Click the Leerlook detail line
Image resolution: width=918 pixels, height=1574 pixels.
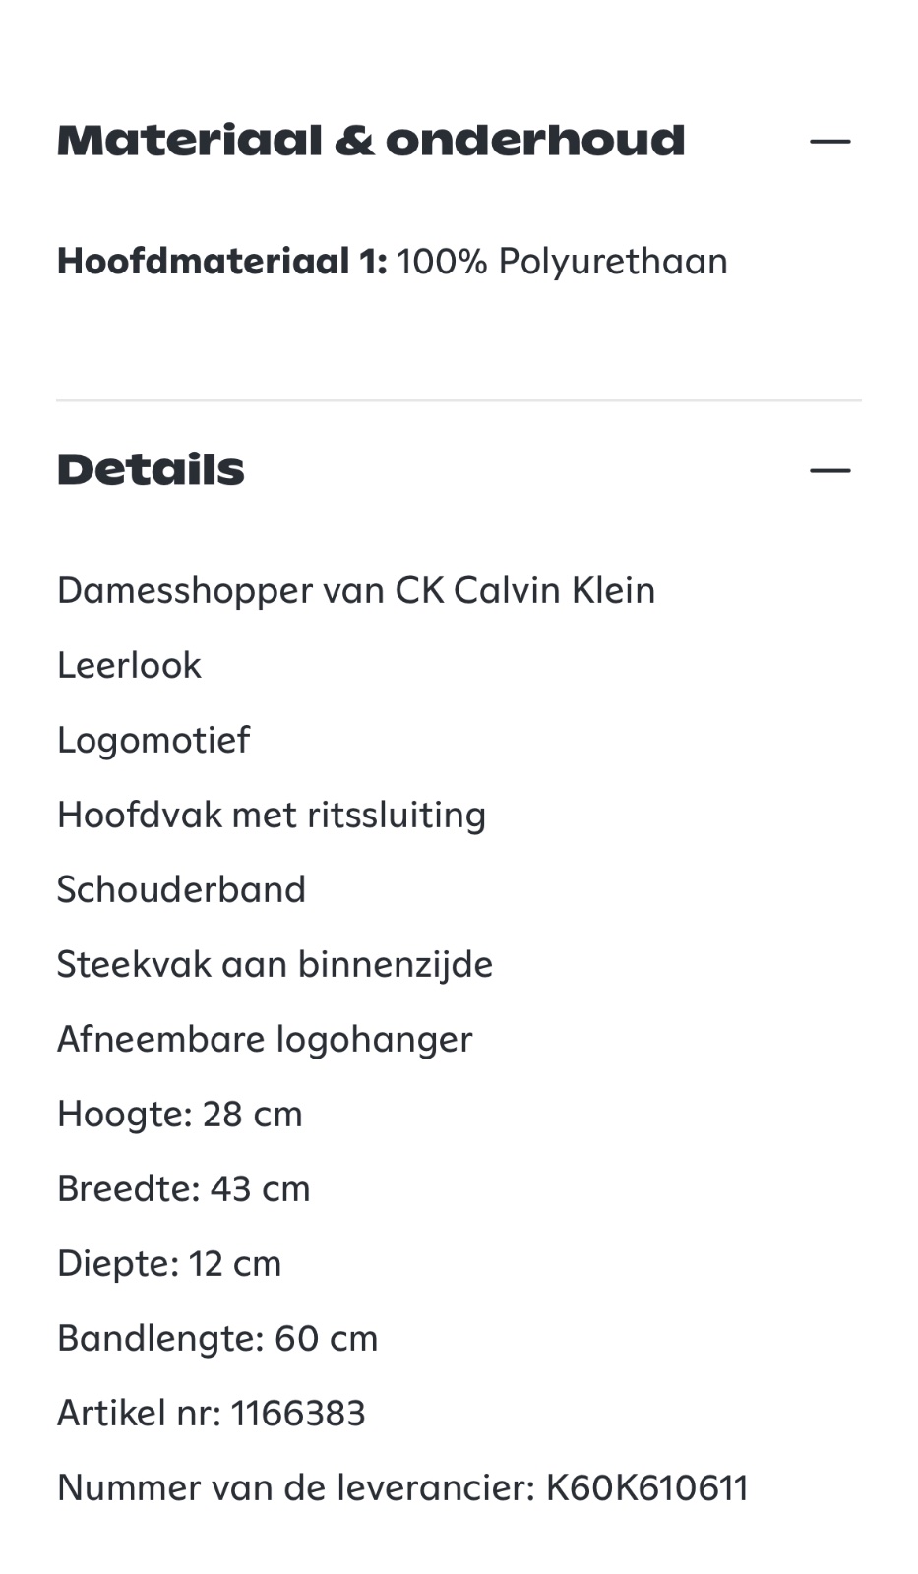[x=129, y=665]
